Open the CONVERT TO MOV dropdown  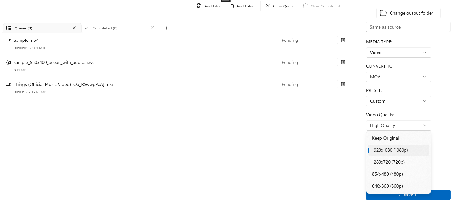(x=398, y=77)
